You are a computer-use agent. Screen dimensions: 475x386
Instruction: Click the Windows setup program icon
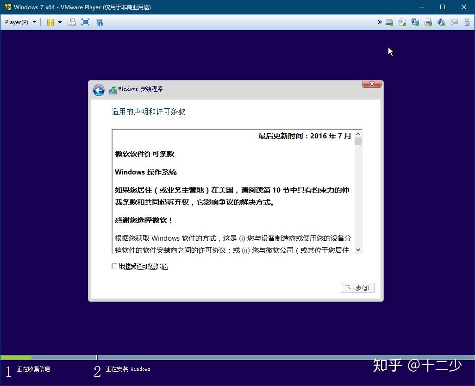(112, 90)
